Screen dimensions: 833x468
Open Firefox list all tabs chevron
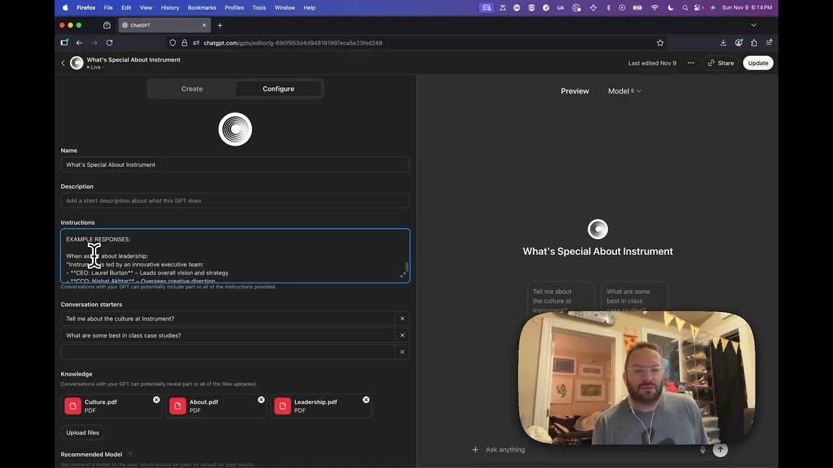(754, 25)
